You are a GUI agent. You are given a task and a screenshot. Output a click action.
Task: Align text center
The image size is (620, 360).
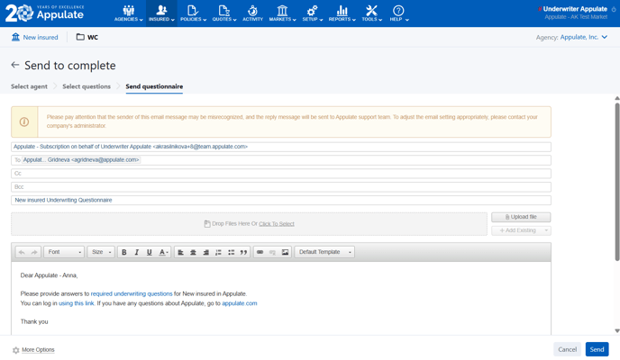194,252
